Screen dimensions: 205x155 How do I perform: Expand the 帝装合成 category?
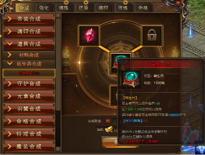(x=29, y=19)
